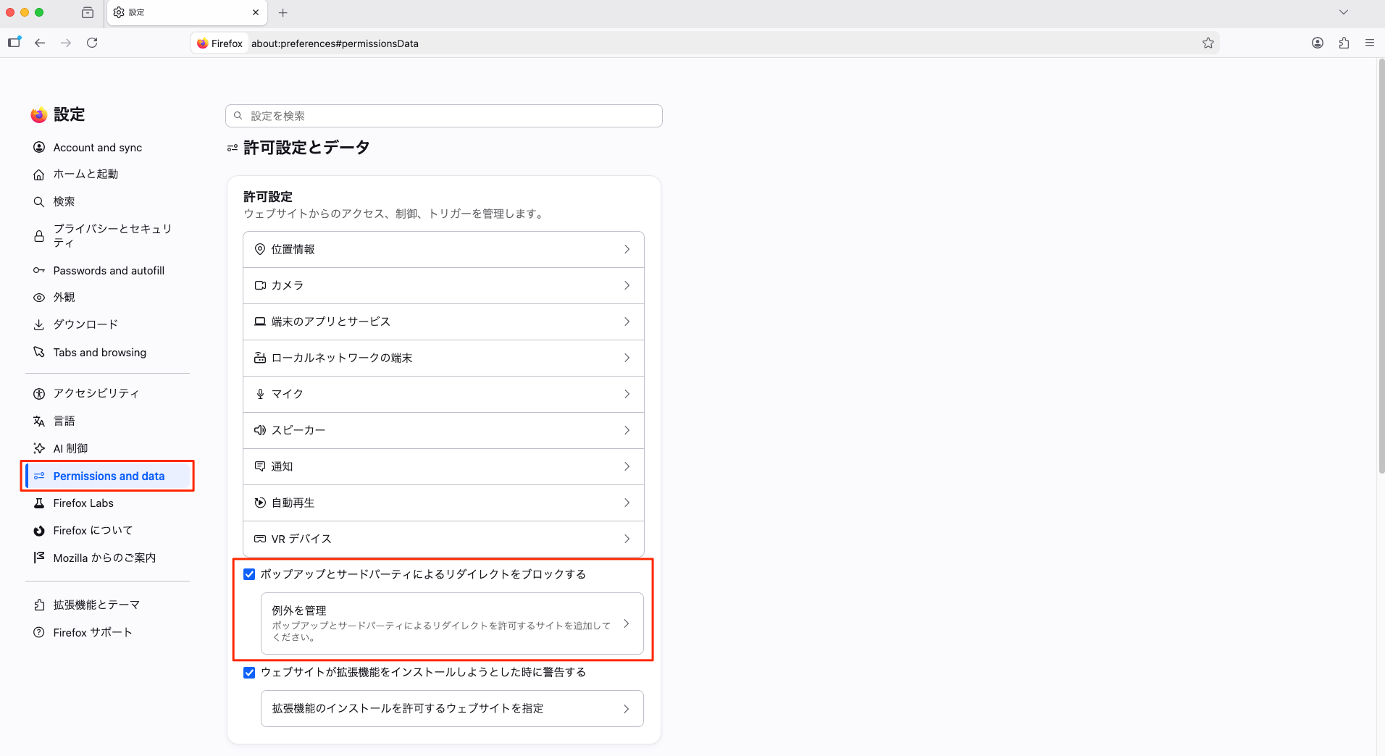The height and width of the screenshot is (756, 1385).
Task: Click the reload page icon
Action: [92, 43]
